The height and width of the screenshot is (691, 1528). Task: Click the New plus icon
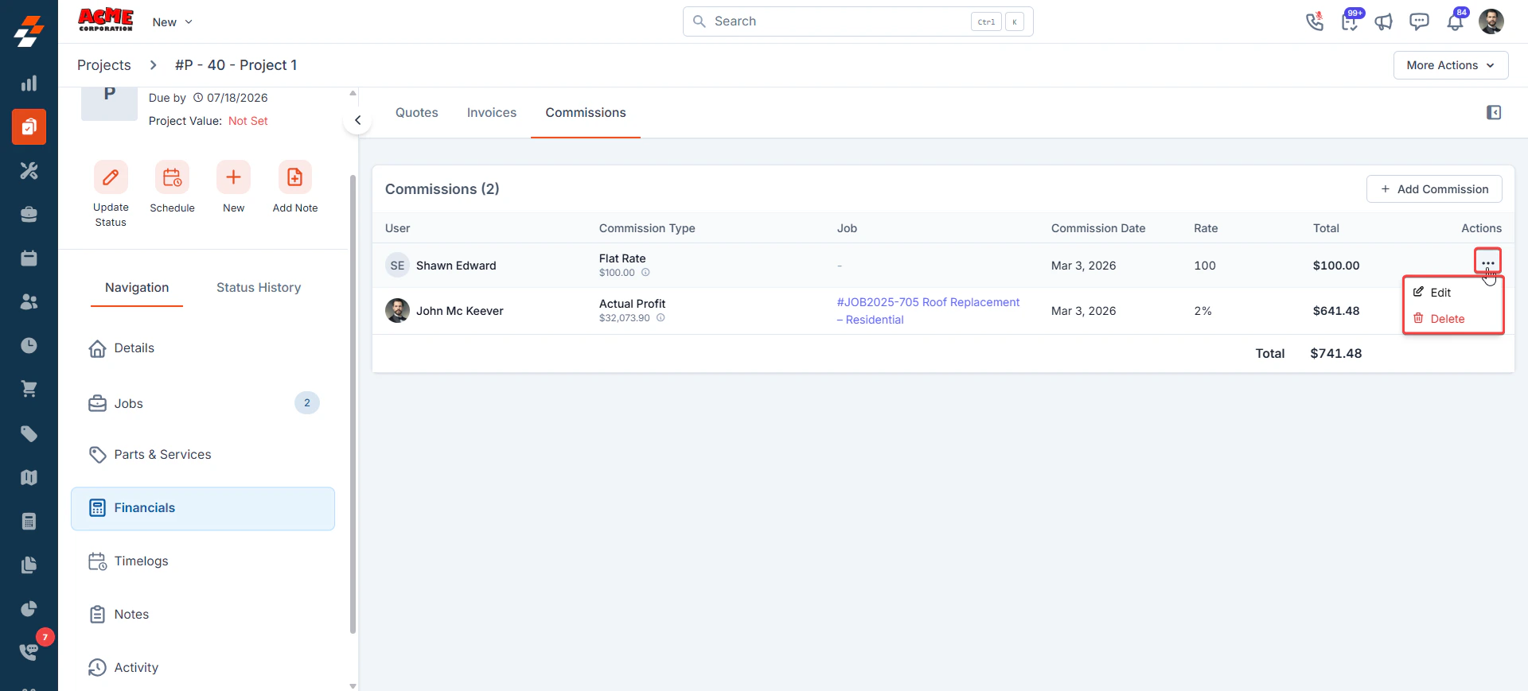(x=233, y=177)
